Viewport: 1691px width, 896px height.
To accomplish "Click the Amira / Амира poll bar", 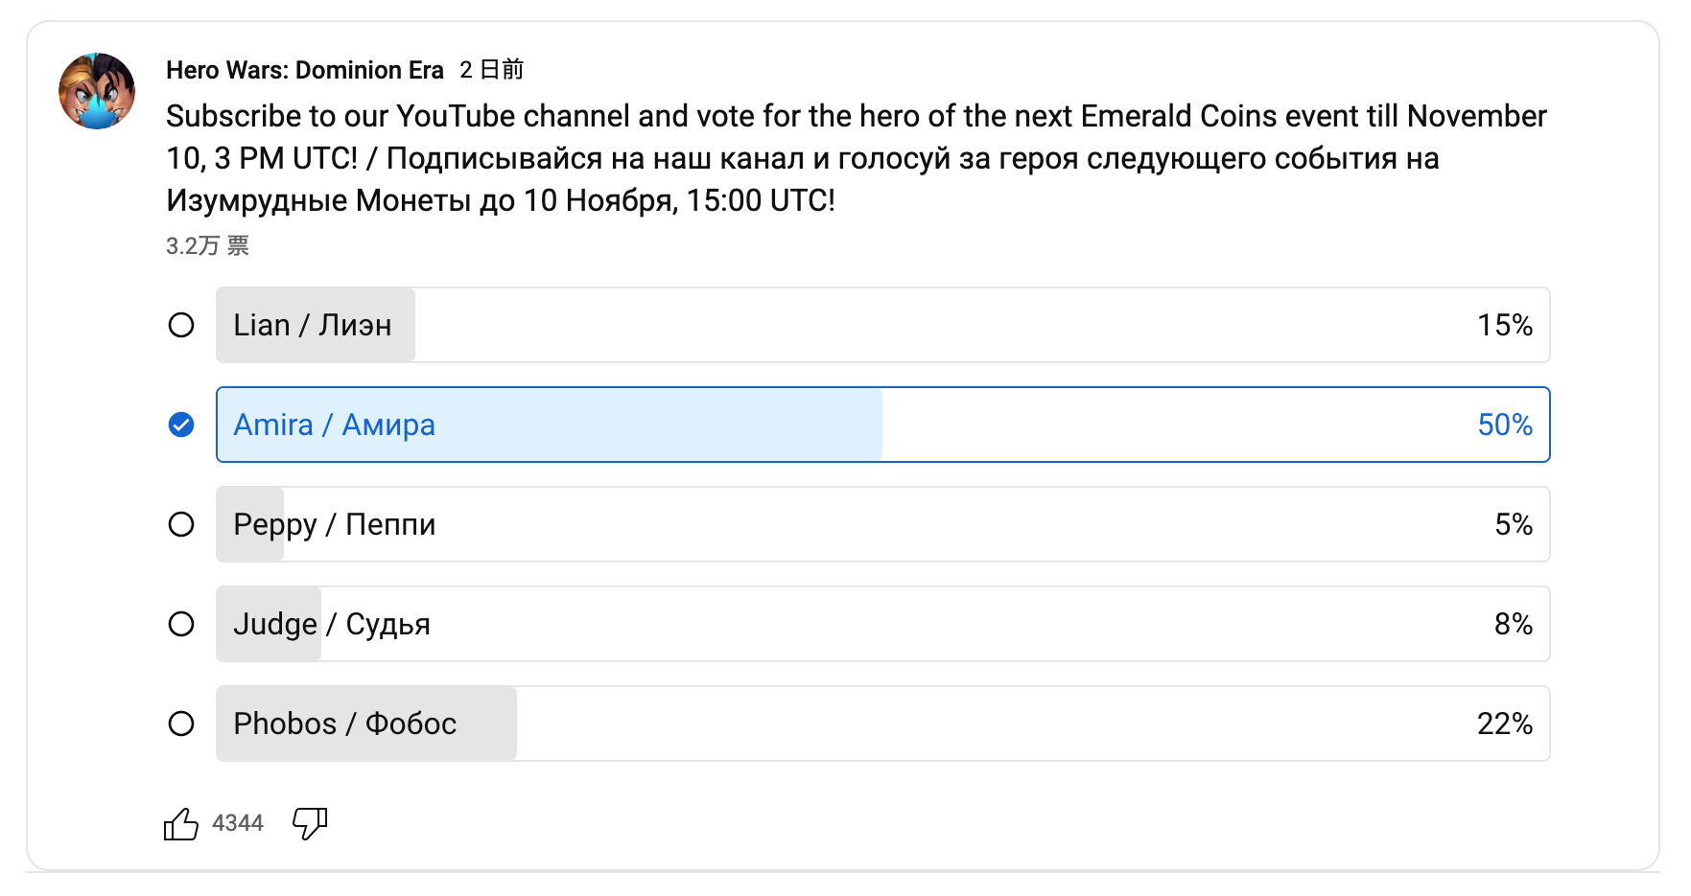I will coord(883,425).
